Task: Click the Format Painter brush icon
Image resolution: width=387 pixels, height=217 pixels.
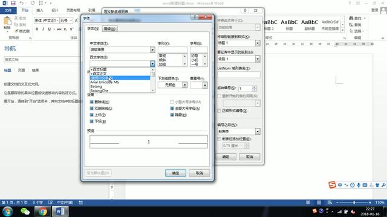Action: click(x=16, y=31)
